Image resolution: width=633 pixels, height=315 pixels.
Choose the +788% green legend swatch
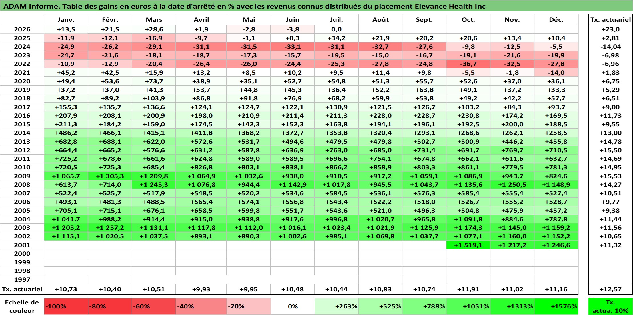424,306
